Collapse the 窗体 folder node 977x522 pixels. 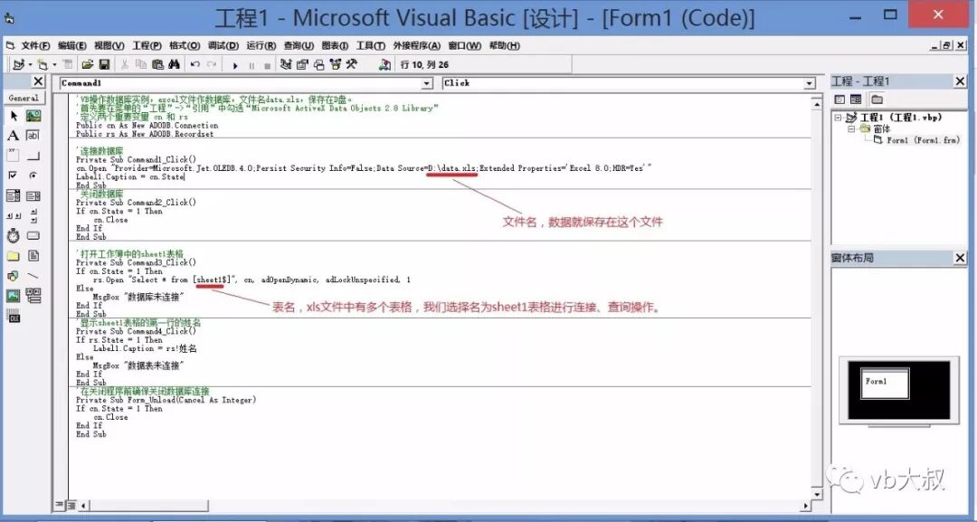point(851,129)
